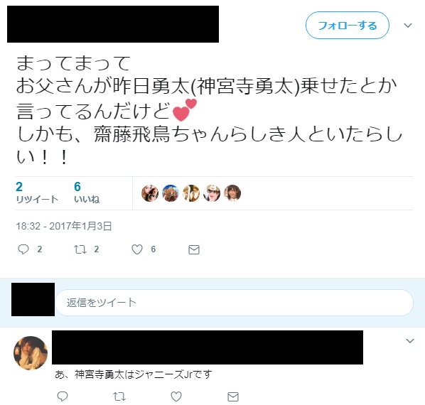425x405 pixels.
Task: Click reply icon on the ジャニーズJr reply
Action: 63,396
